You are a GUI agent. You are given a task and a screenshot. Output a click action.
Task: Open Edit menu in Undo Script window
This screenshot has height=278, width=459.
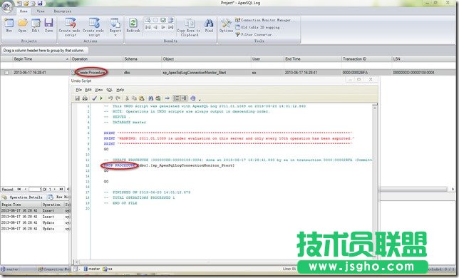88,90
